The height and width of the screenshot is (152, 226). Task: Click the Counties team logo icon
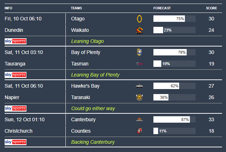pyautogui.click(x=139, y=131)
